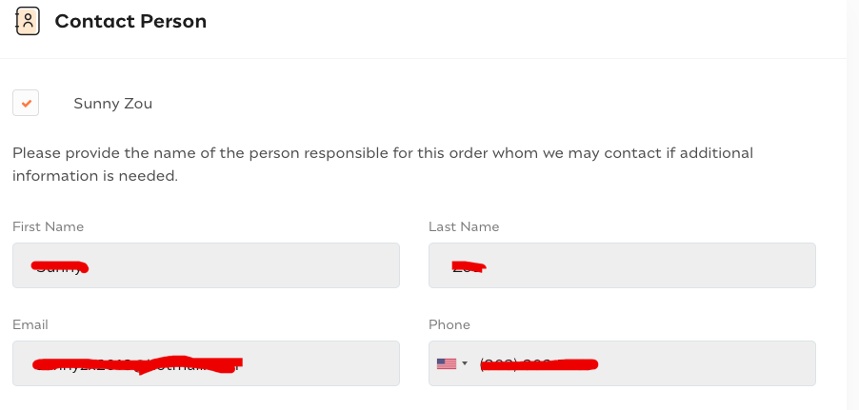
Task: Click the redacted phone number text
Action: tap(538, 363)
